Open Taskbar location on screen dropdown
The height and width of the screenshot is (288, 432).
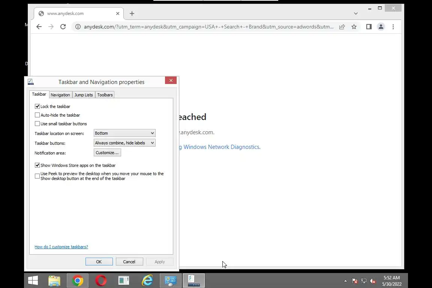124,133
